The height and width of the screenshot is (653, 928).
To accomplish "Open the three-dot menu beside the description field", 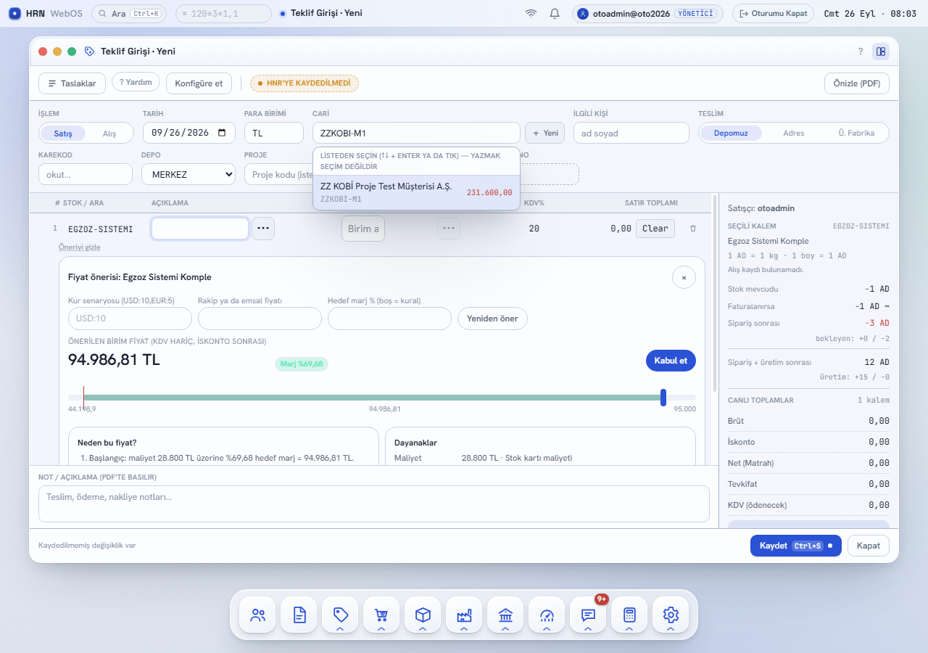I will (263, 229).
